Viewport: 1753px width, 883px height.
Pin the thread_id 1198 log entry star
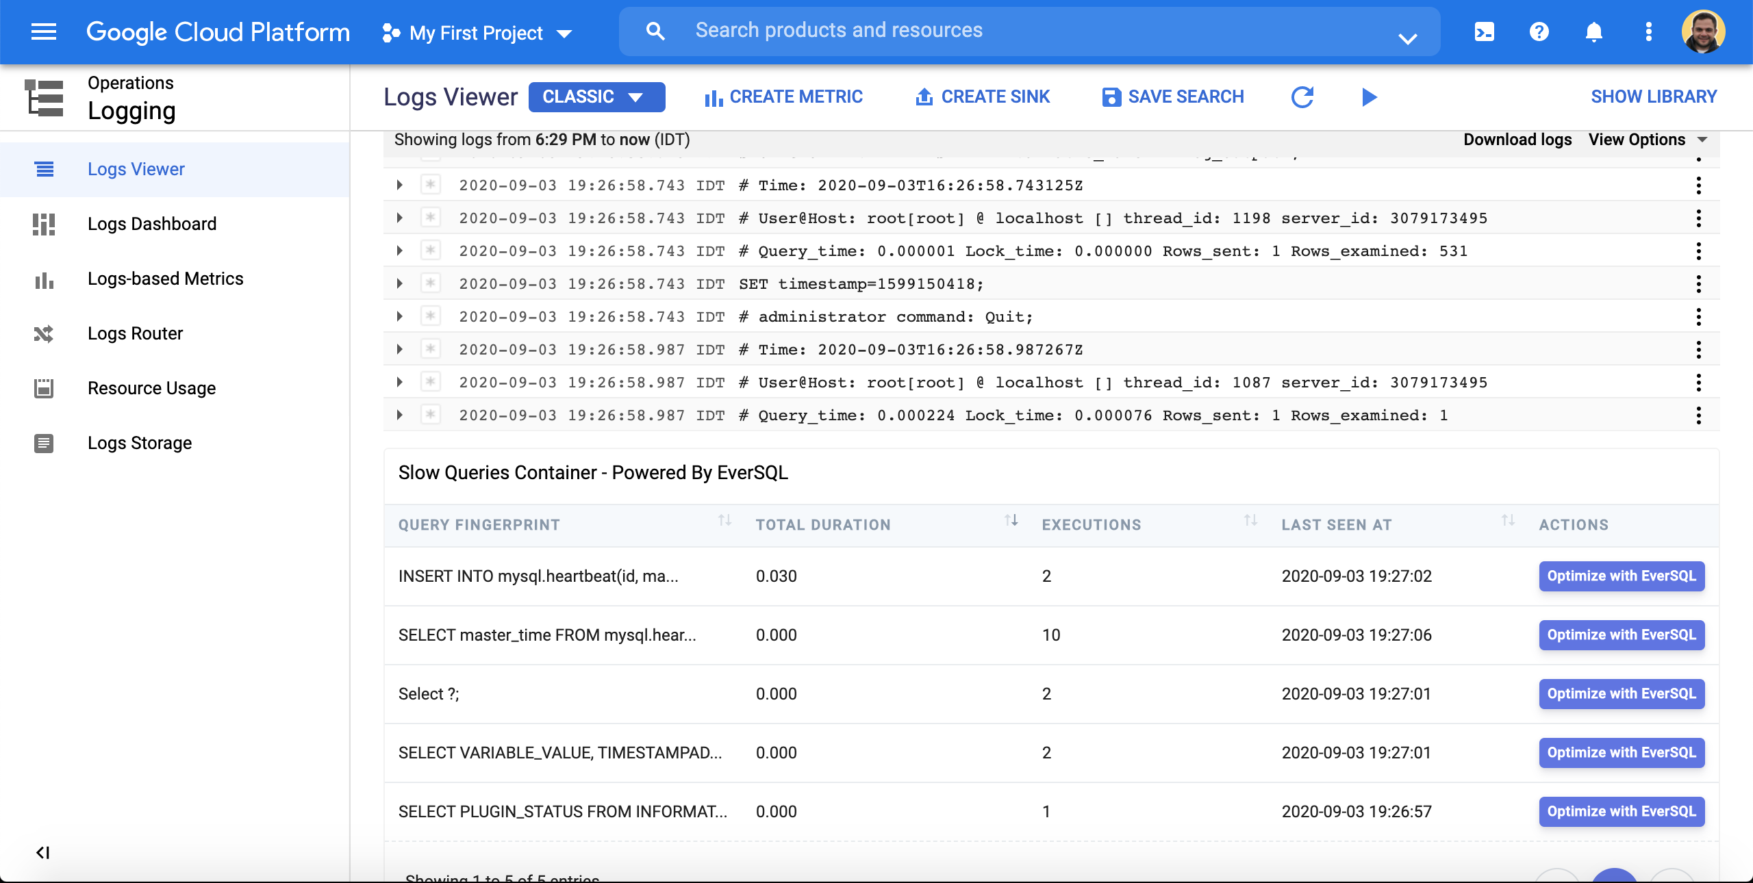click(430, 218)
